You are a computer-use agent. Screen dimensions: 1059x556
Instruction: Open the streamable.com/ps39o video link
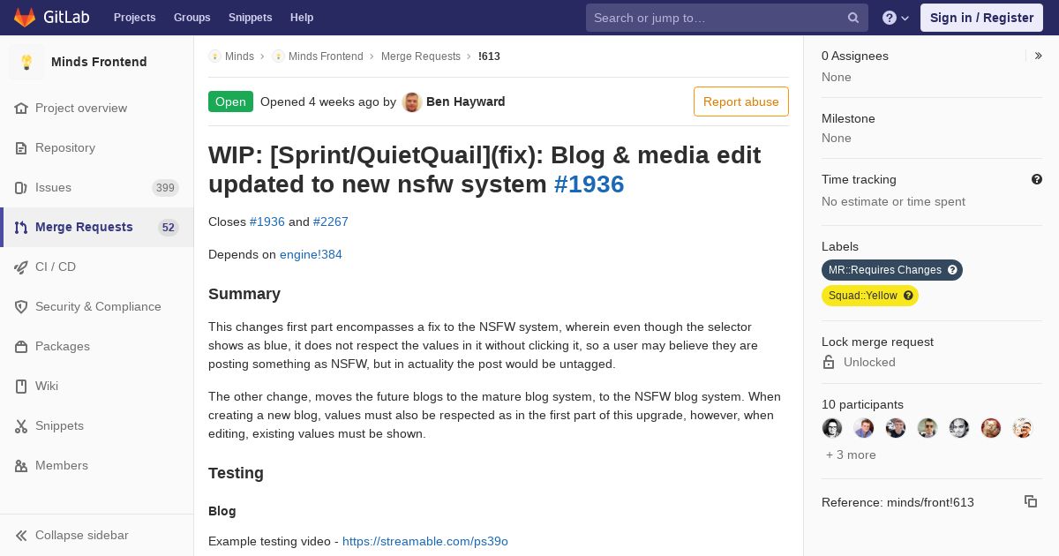tap(425, 541)
